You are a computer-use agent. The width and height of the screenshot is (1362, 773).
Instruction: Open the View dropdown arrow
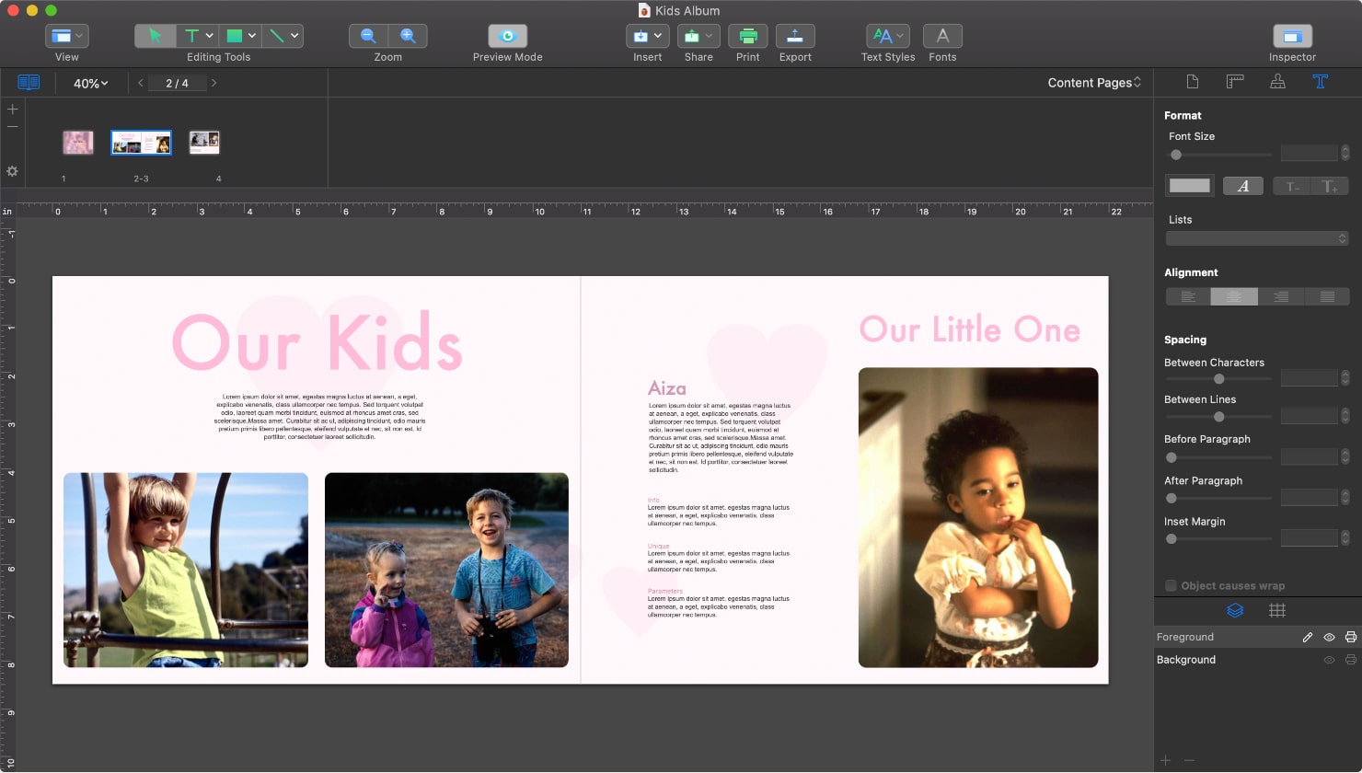[79, 36]
